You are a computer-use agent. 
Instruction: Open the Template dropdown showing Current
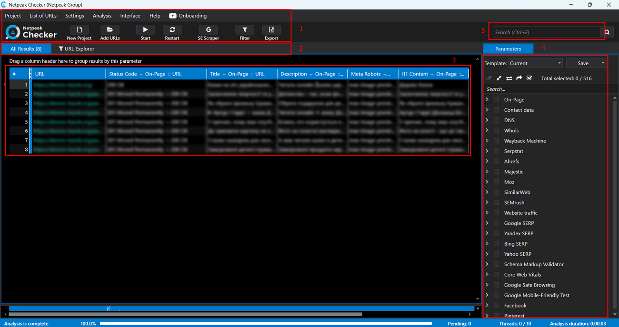[535, 63]
